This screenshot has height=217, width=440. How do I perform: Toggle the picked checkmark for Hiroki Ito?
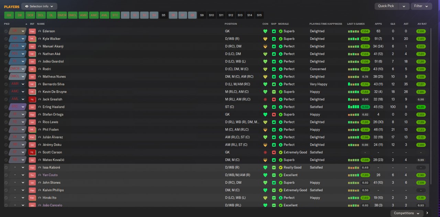pos(6,197)
